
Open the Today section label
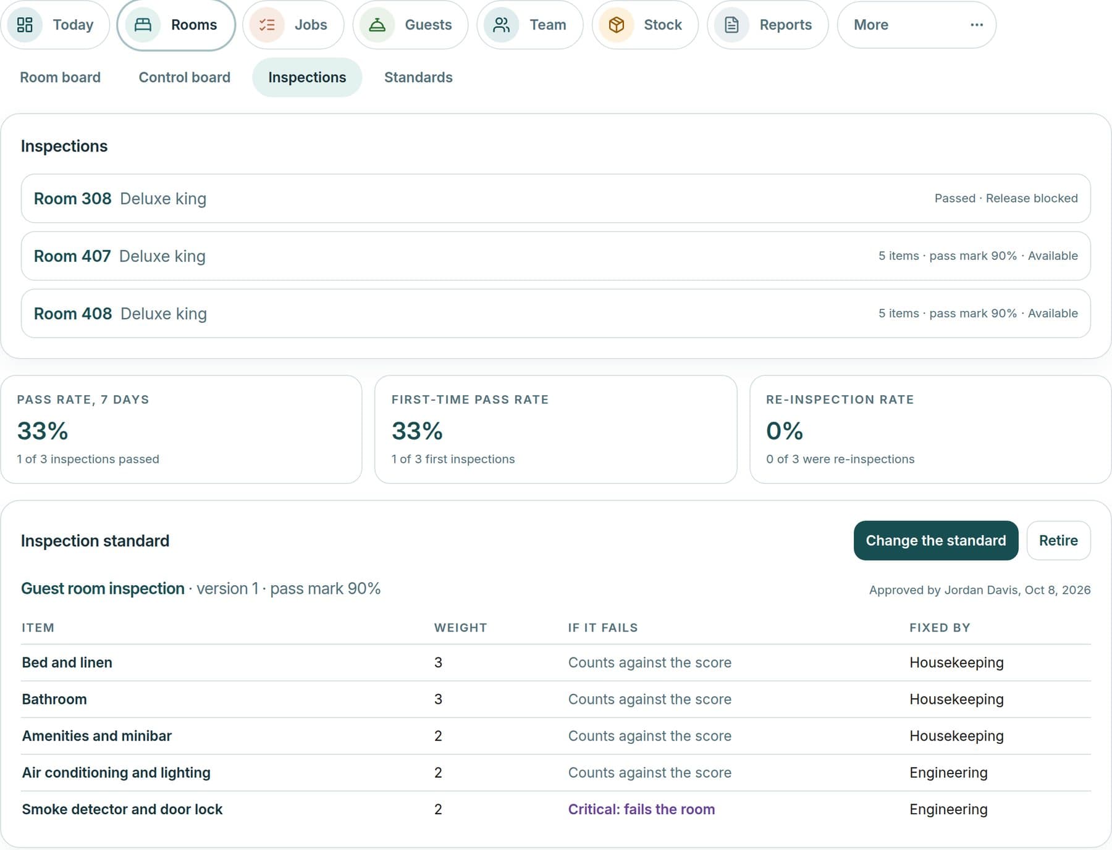pyautogui.click(x=73, y=25)
